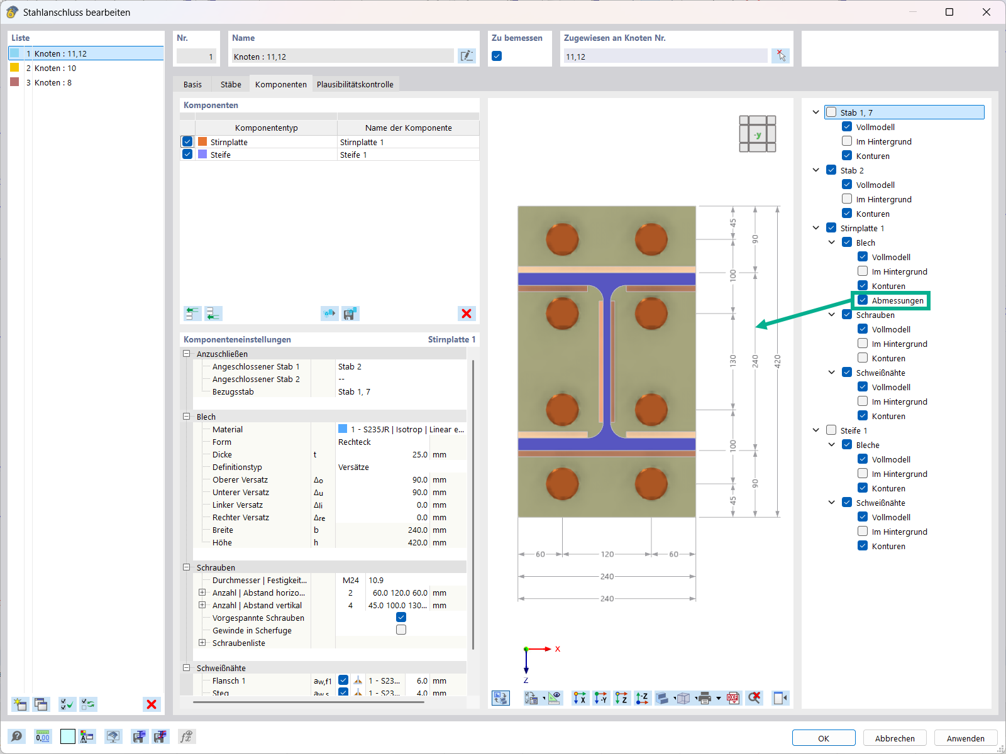Click the select all checkmarks icon in the list
Screen dimensions: 1006x754
coord(67,704)
